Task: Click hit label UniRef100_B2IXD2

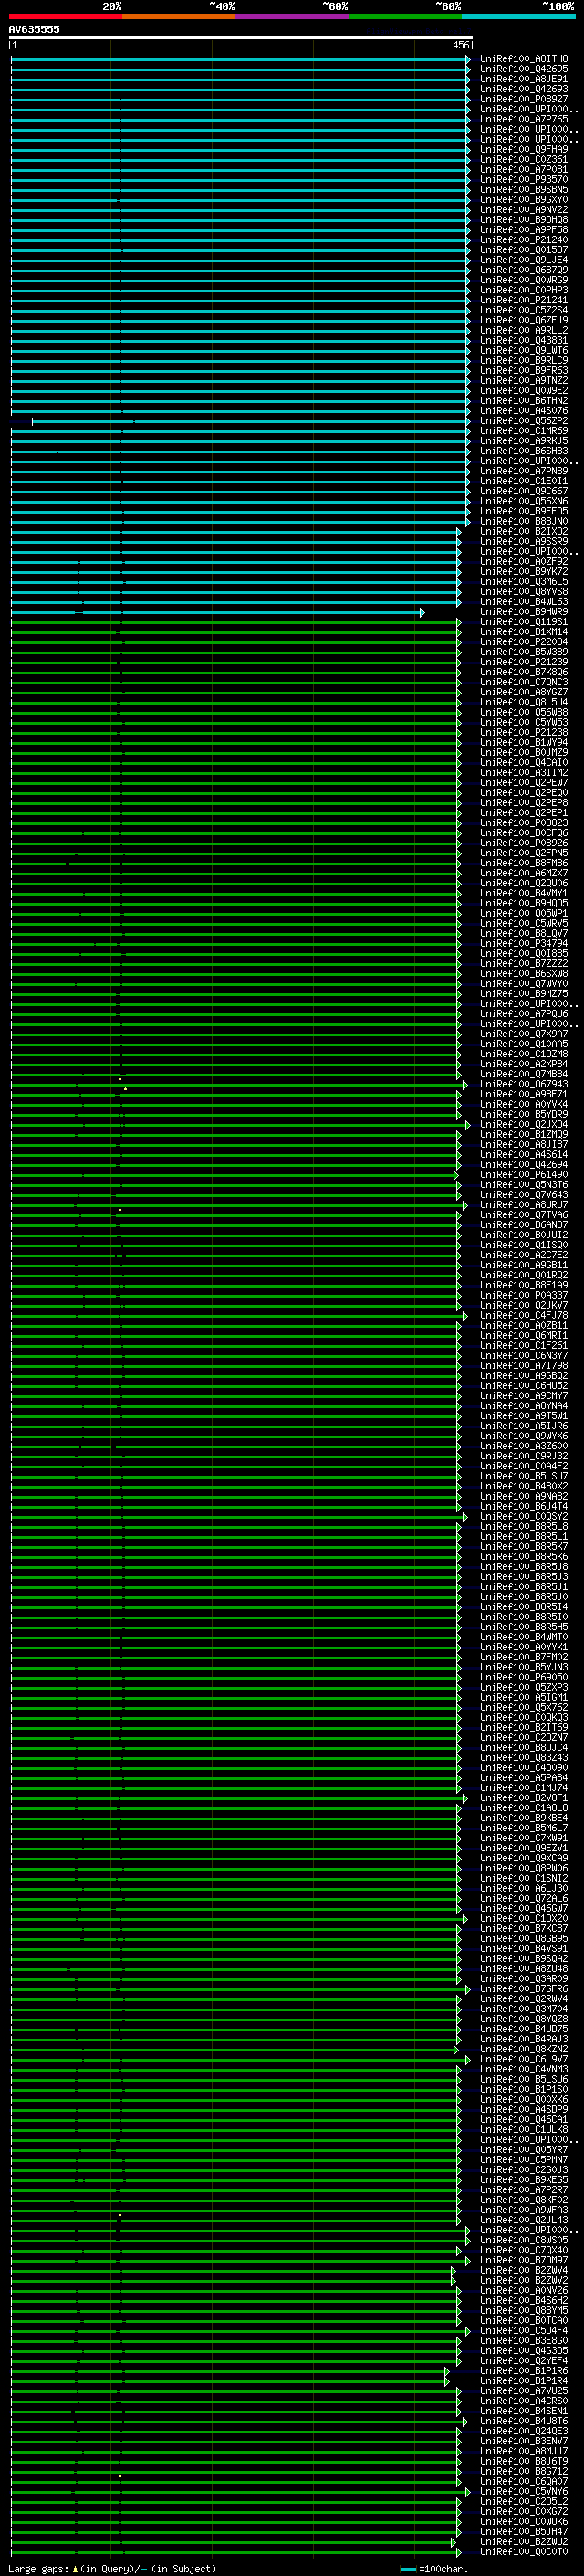Action: tap(523, 531)
